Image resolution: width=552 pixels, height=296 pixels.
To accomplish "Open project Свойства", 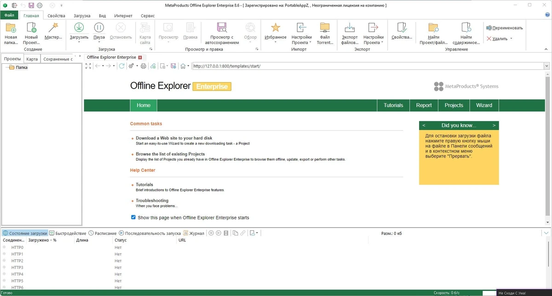I will tap(402, 31).
